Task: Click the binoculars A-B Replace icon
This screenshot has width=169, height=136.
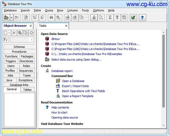Action: coord(58,17)
